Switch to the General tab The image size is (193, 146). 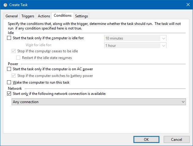click(x=12, y=16)
